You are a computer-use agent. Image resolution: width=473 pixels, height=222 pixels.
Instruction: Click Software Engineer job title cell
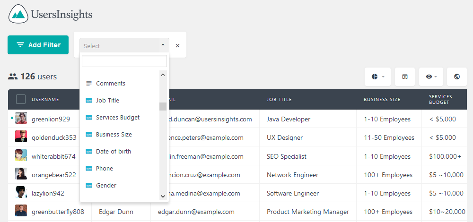(293, 194)
